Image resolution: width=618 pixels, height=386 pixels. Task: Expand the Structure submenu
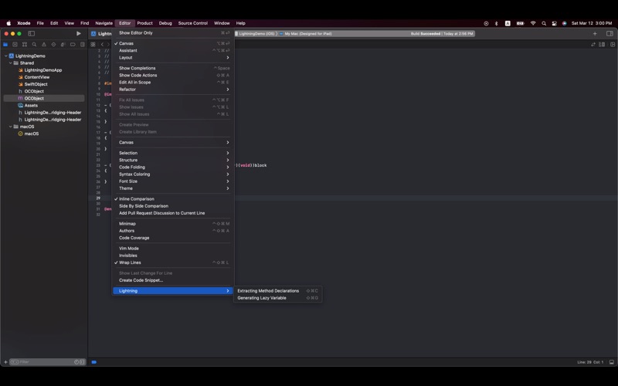(x=172, y=160)
